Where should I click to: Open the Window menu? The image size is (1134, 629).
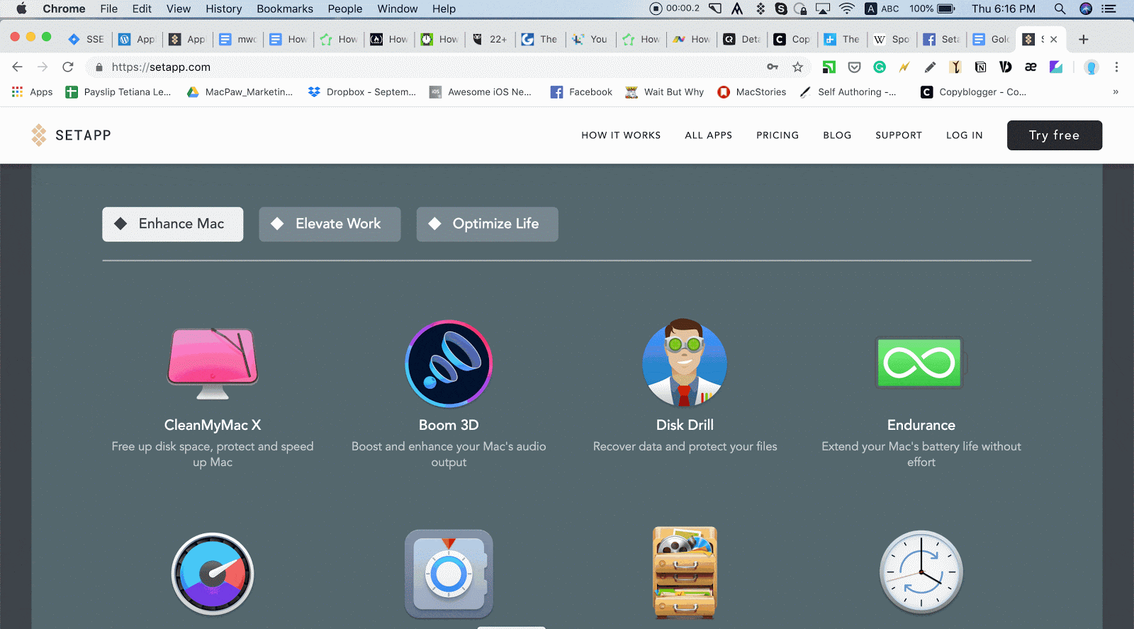pyautogui.click(x=398, y=8)
